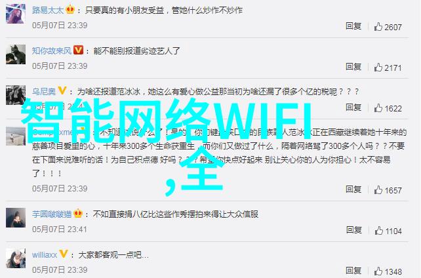Click 回复 on the 1104-likes comment
The height and width of the screenshot is (278, 421).
click(353, 230)
